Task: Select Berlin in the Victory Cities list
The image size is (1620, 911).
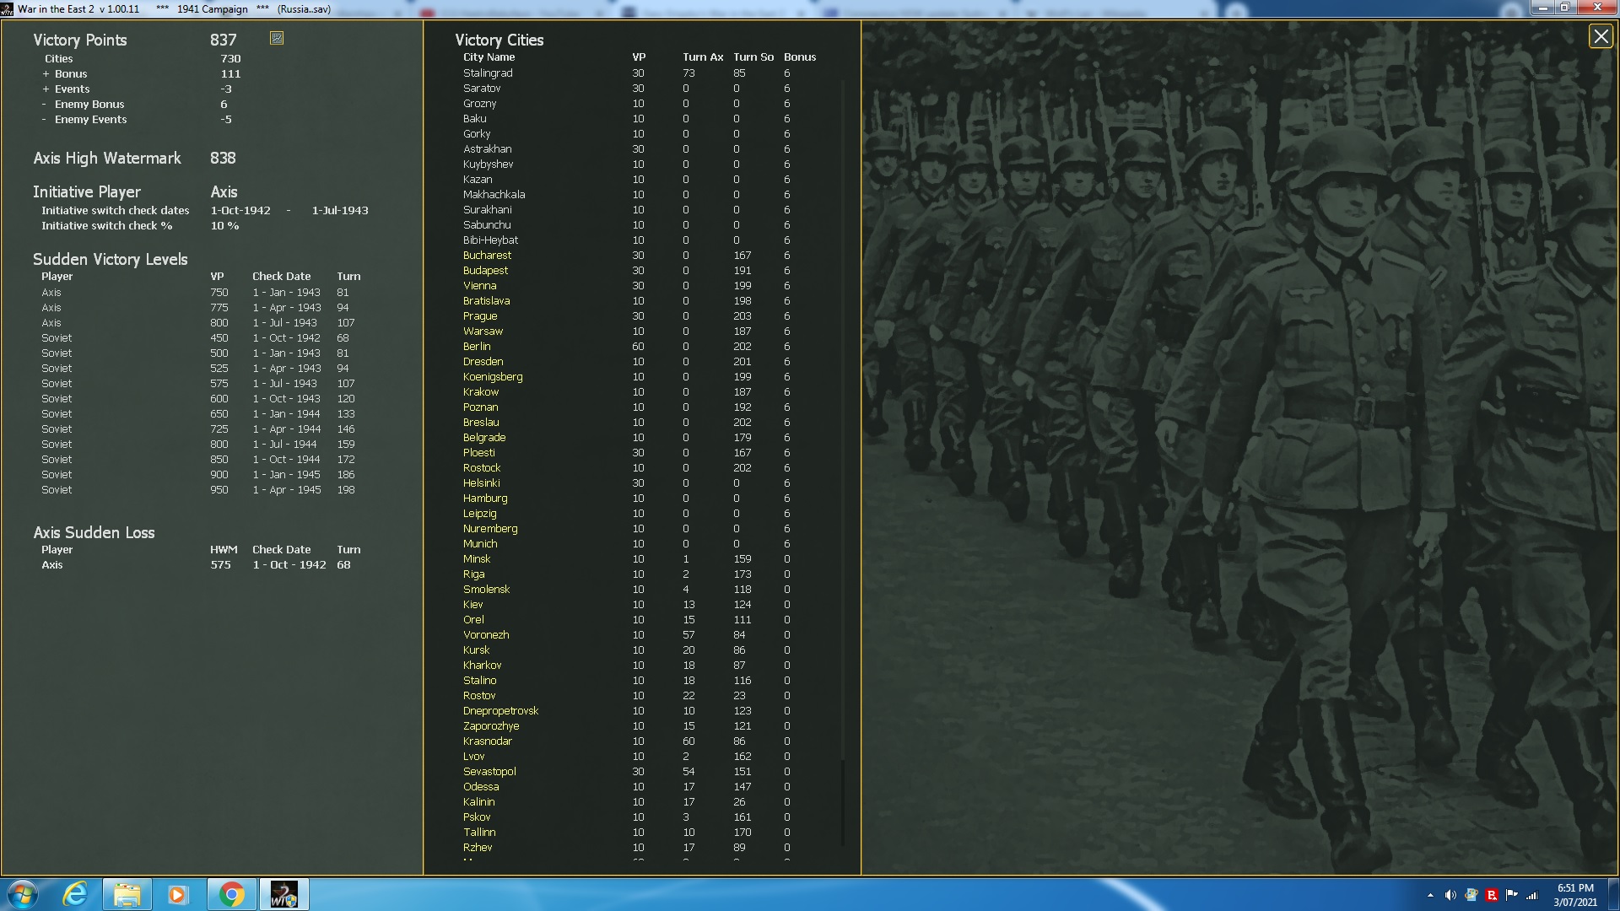Action: coord(477,347)
